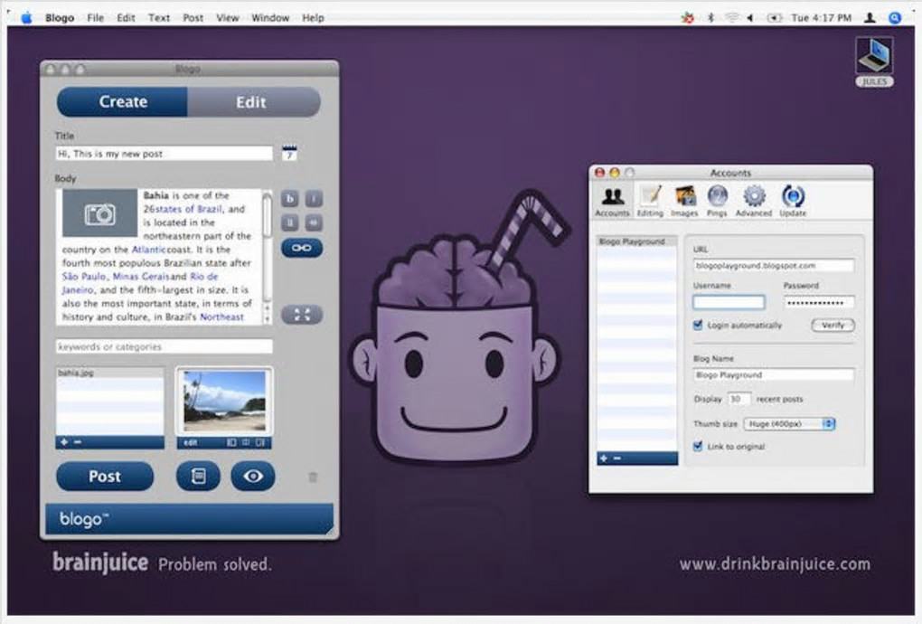
Task: Open the Help menu
Action: tap(314, 18)
